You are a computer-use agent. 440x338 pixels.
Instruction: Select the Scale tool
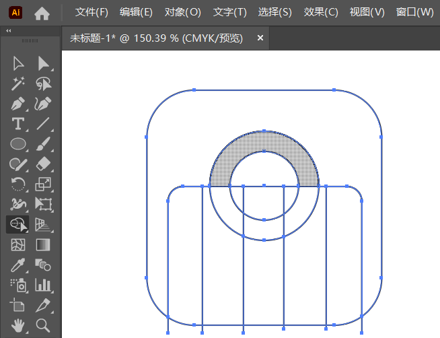click(43, 184)
